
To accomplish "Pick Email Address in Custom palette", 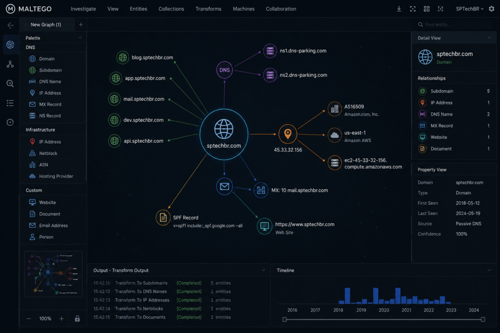I will pyautogui.click(x=53, y=225).
